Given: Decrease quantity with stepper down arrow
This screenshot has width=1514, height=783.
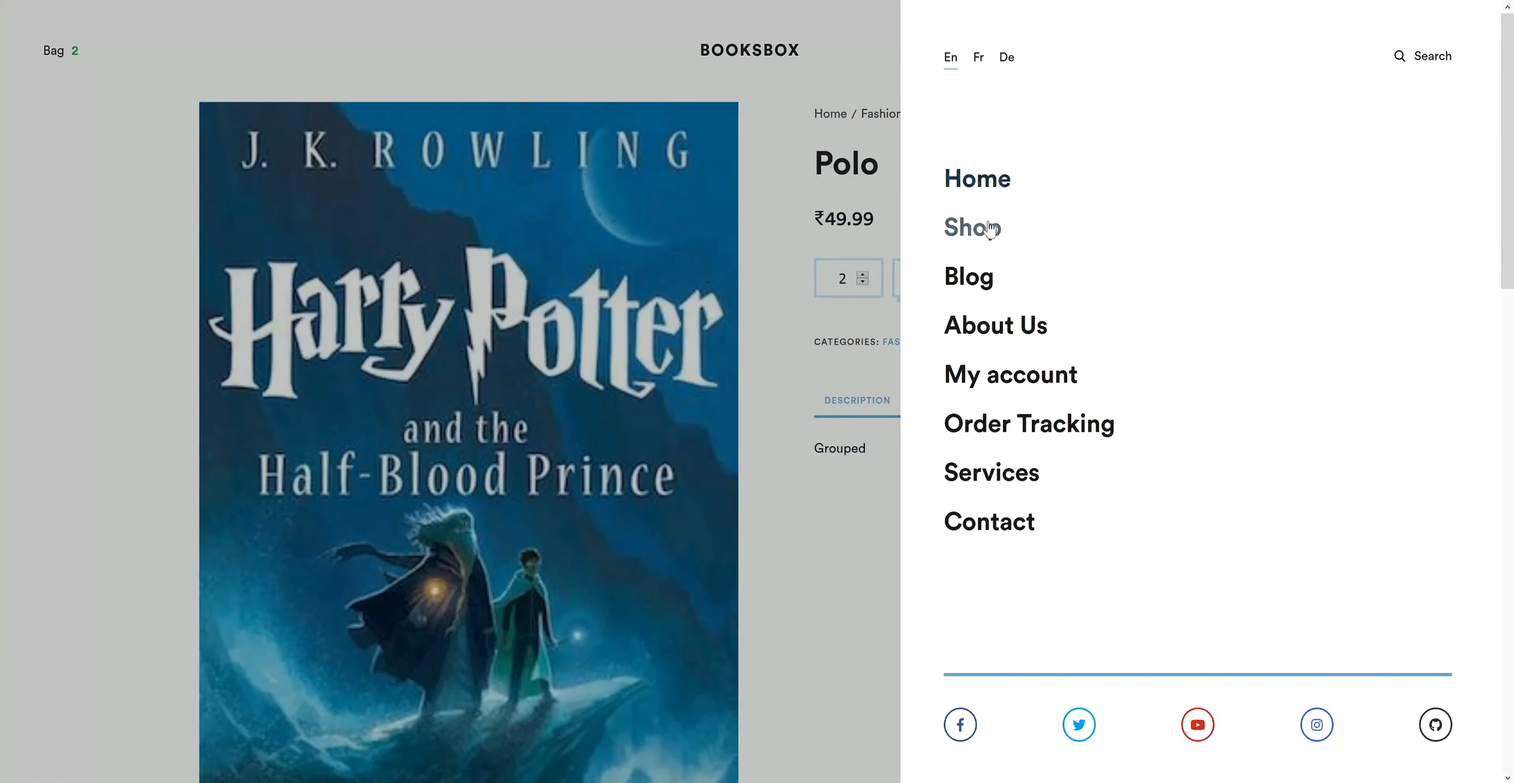Looking at the screenshot, I should point(863,282).
